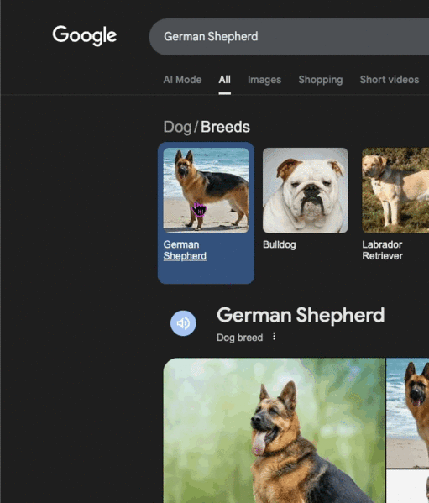Open the three-dot menu beside Dog breed
429x503 pixels.
(274, 336)
